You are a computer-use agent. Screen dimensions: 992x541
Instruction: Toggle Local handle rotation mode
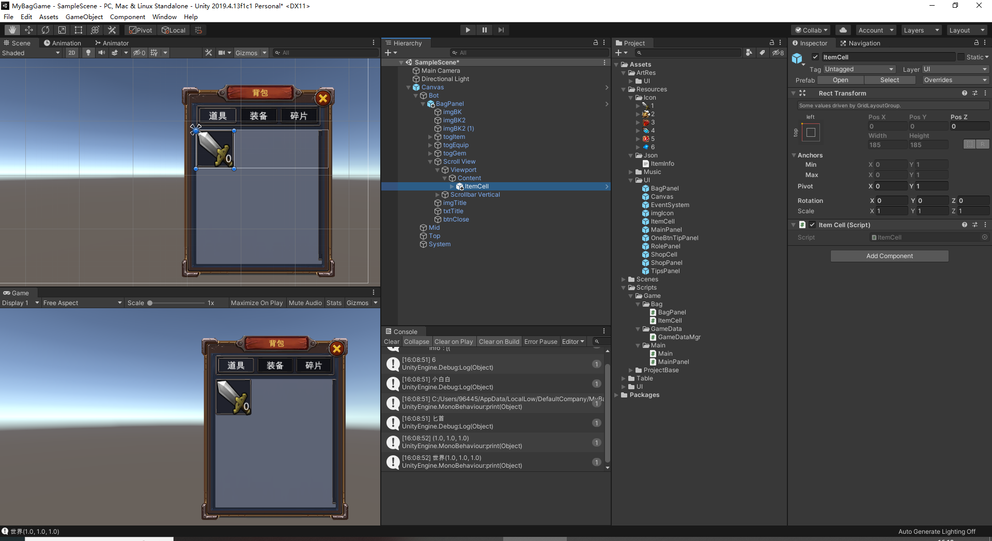pos(174,30)
